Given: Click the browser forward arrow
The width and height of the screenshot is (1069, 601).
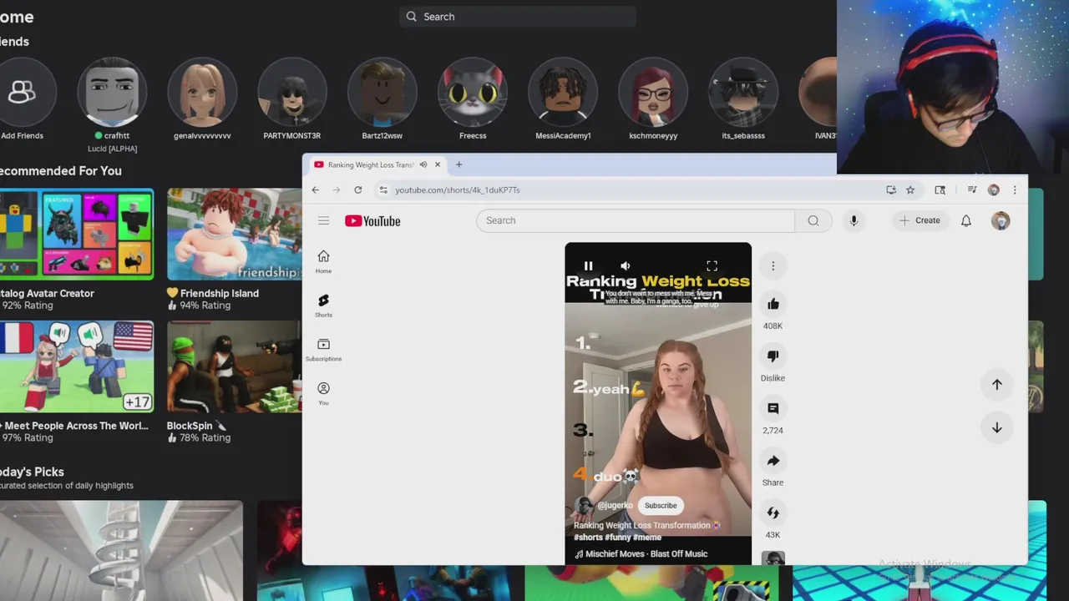Looking at the screenshot, I should pyautogui.click(x=337, y=189).
